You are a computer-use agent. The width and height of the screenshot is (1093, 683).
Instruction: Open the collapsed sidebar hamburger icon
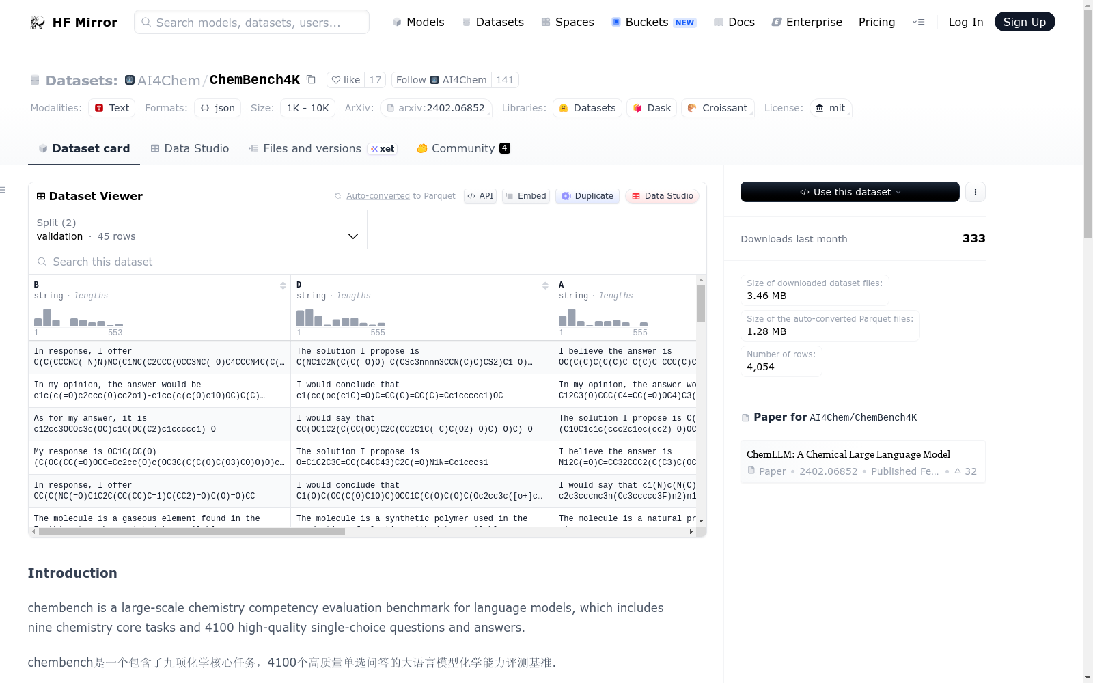[3, 190]
